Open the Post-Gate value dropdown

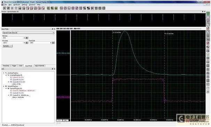pyautogui.click(x=51, y=43)
